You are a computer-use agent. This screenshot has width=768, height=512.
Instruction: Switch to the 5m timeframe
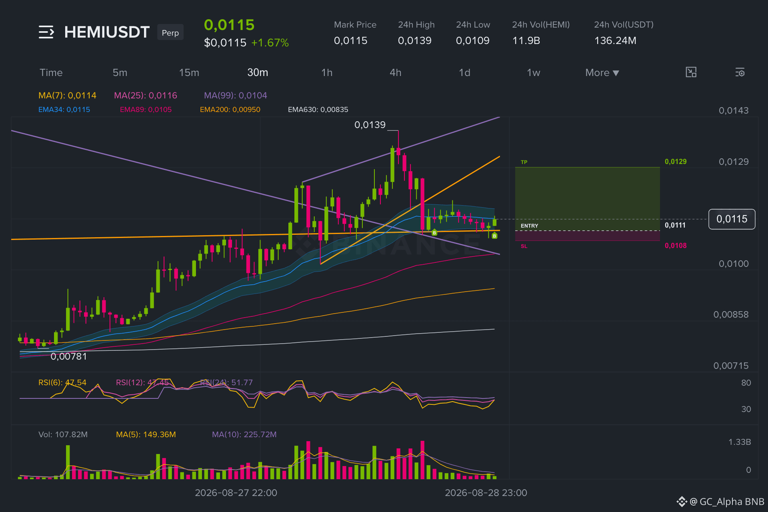click(120, 72)
